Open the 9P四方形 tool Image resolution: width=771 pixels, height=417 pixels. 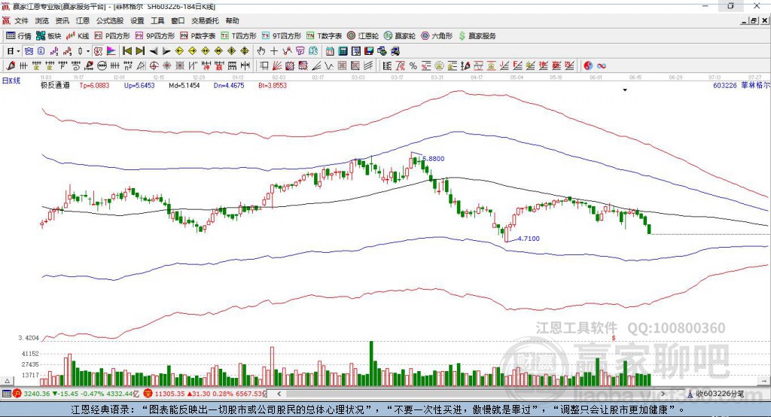click(155, 36)
